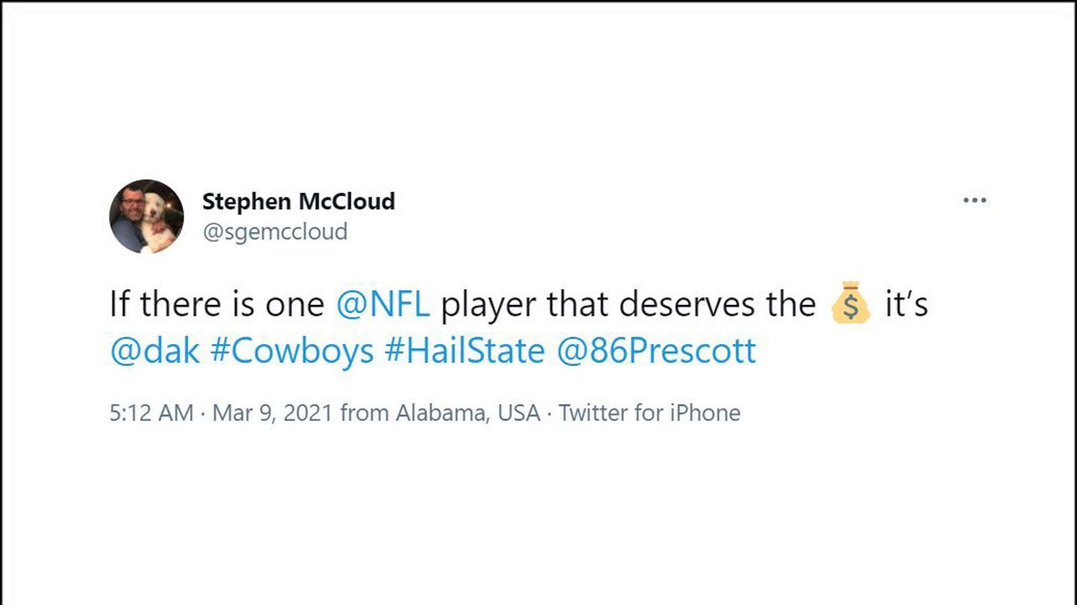The height and width of the screenshot is (605, 1077).
Task: Click the 5:12 AM timestamp
Action: click(151, 413)
